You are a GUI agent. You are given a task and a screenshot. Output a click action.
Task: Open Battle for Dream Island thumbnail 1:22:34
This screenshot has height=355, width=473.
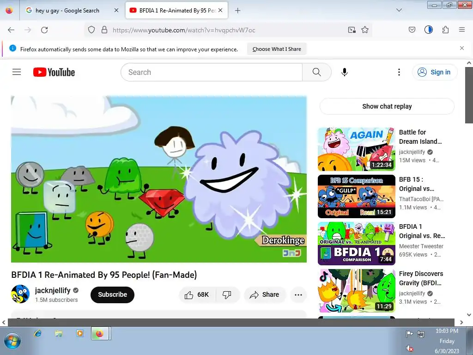[x=356, y=149]
